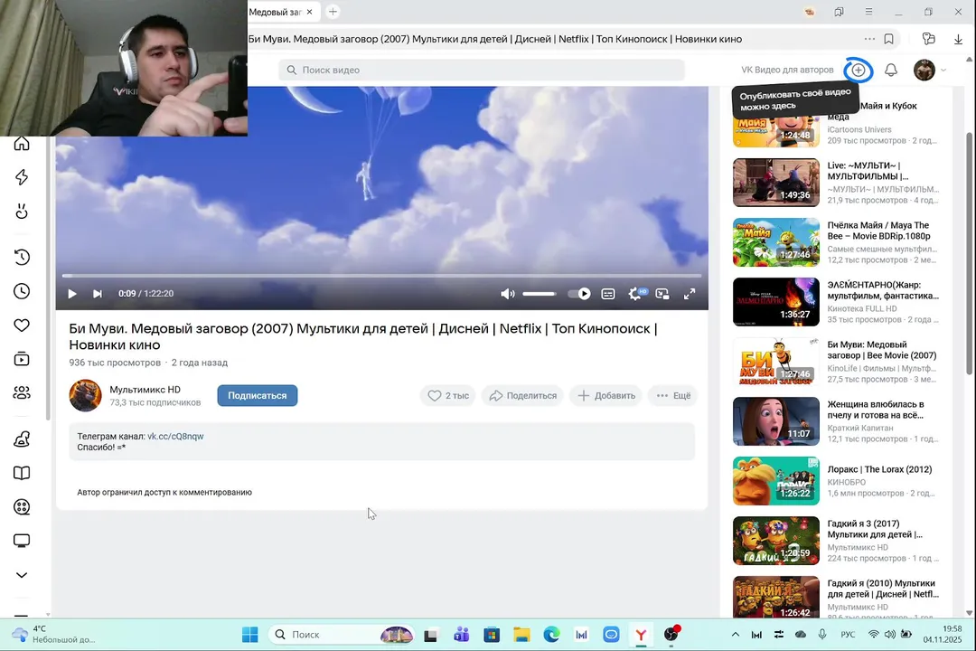This screenshot has height=651, width=976.
Task: Open a new browser tab
Action: coord(333,11)
